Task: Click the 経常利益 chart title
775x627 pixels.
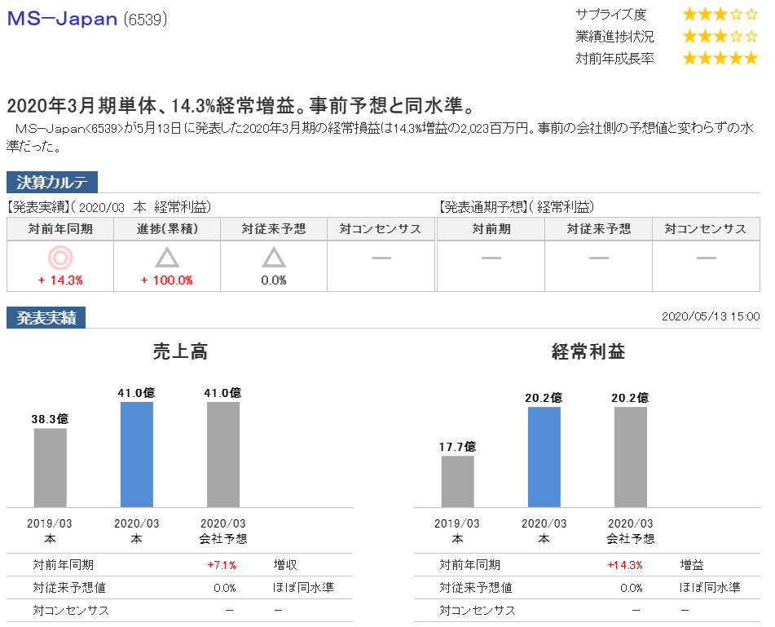Action: (x=588, y=351)
